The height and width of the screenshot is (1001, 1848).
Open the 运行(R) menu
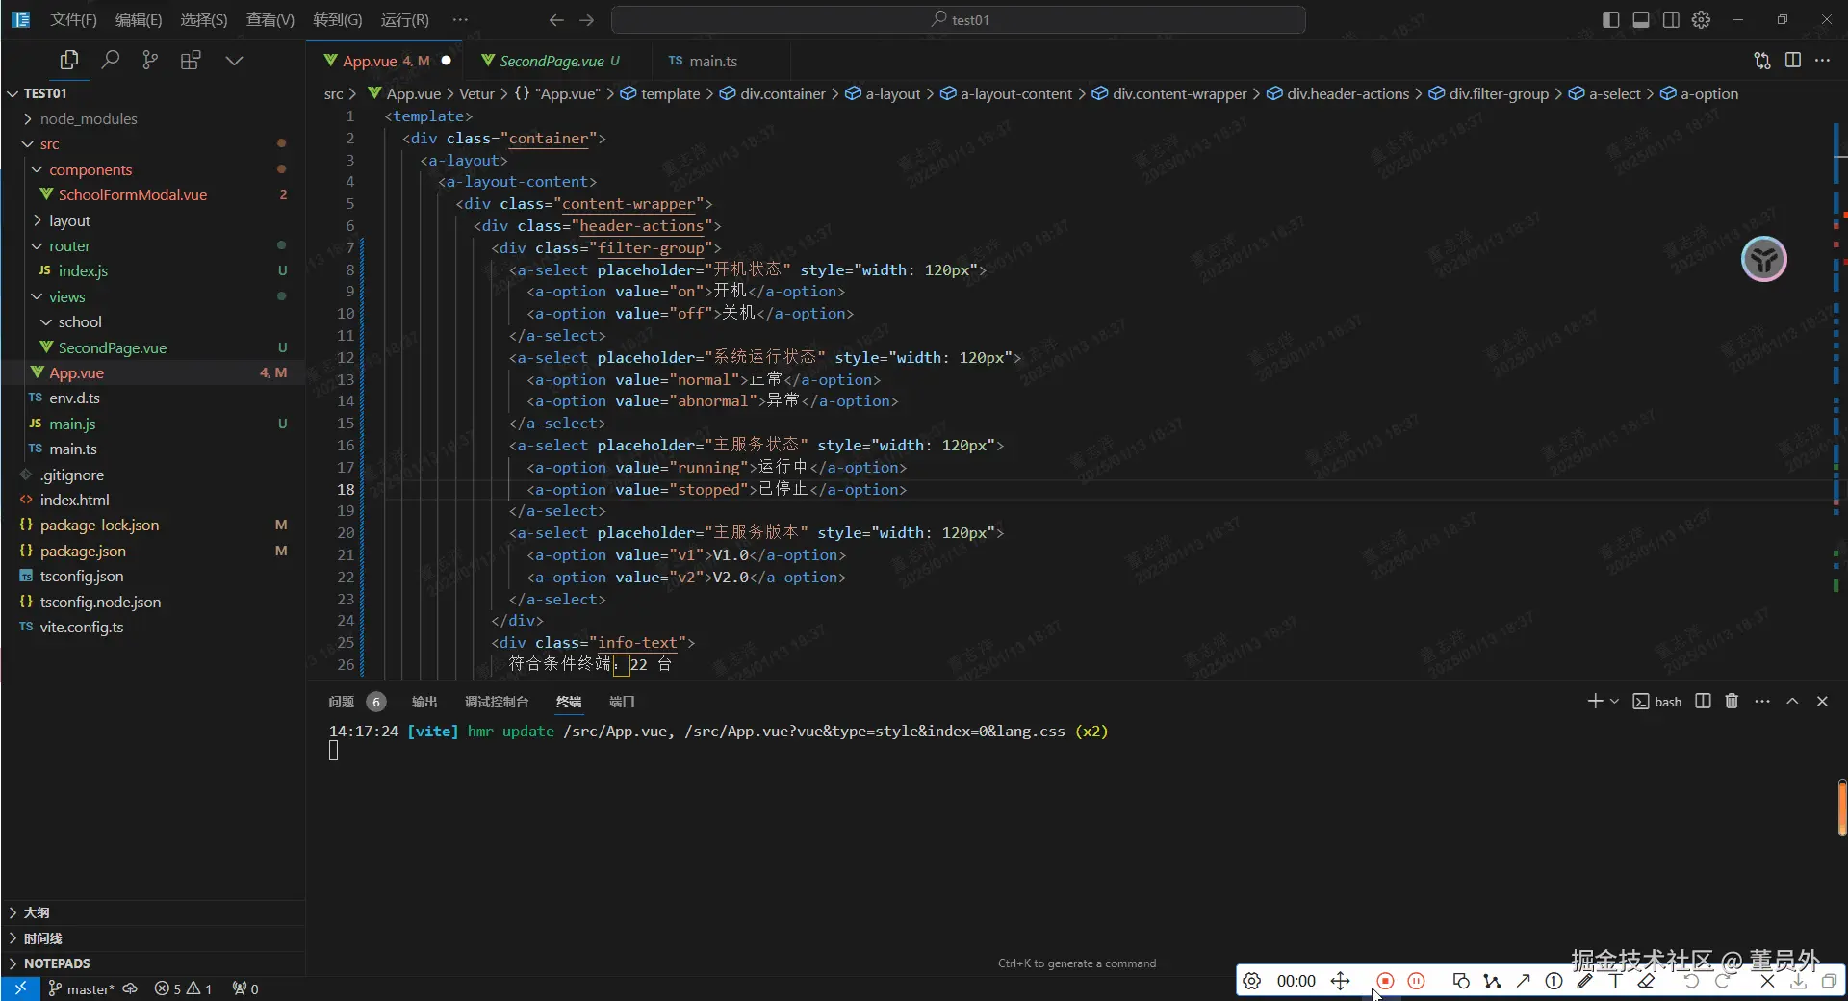(405, 19)
